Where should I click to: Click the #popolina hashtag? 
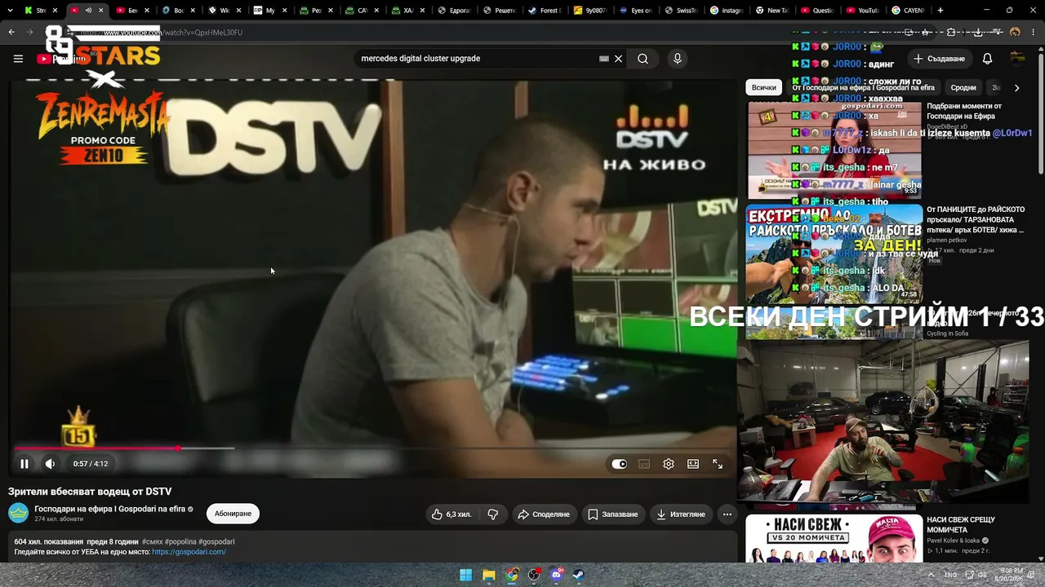pos(180,542)
